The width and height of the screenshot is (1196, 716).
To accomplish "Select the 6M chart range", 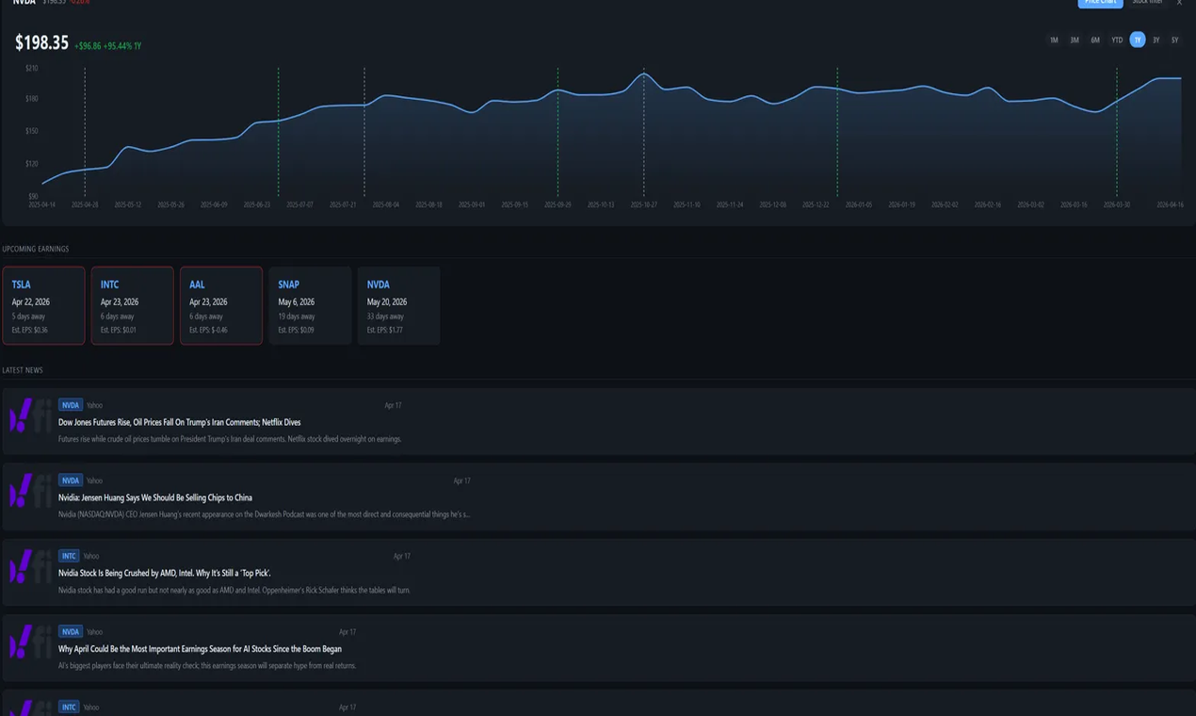I will pyautogui.click(x=1095, y=40).
